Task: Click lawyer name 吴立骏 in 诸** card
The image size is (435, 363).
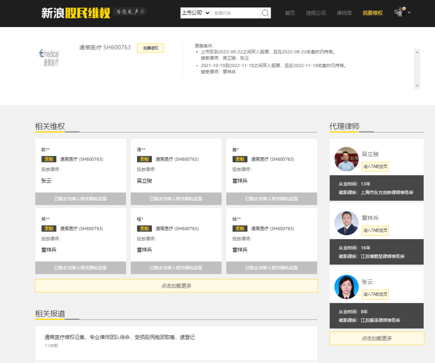Action: click(x=144, y=181)
